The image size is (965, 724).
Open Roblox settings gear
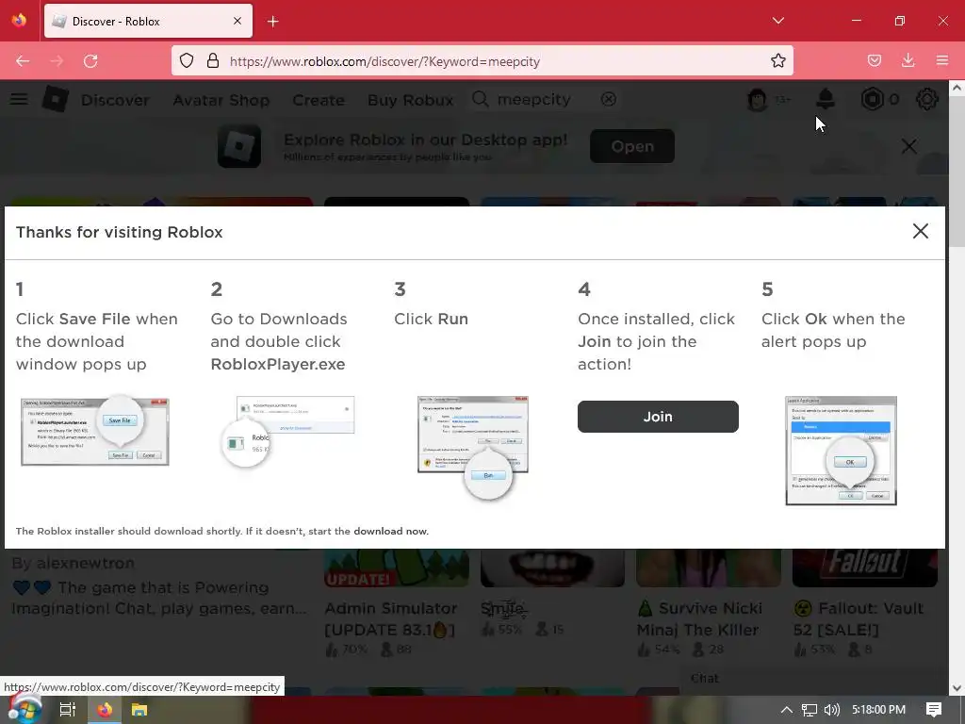pos(927,99)
